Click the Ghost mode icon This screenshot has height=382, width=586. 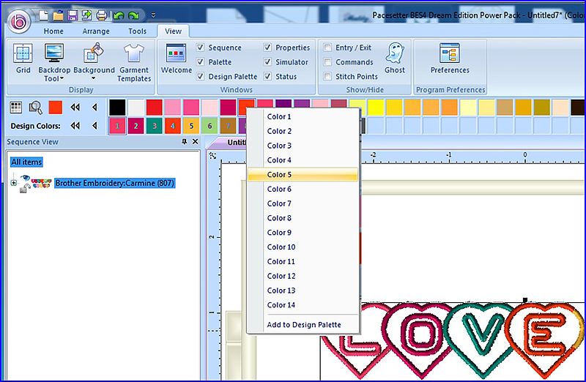395,57
